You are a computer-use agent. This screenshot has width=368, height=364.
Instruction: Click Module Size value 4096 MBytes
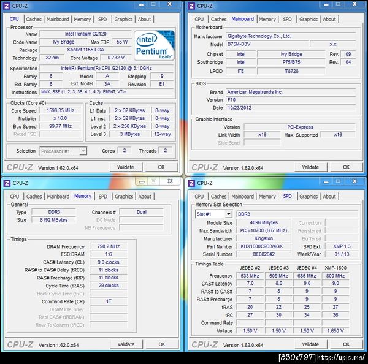coord(264,222)
